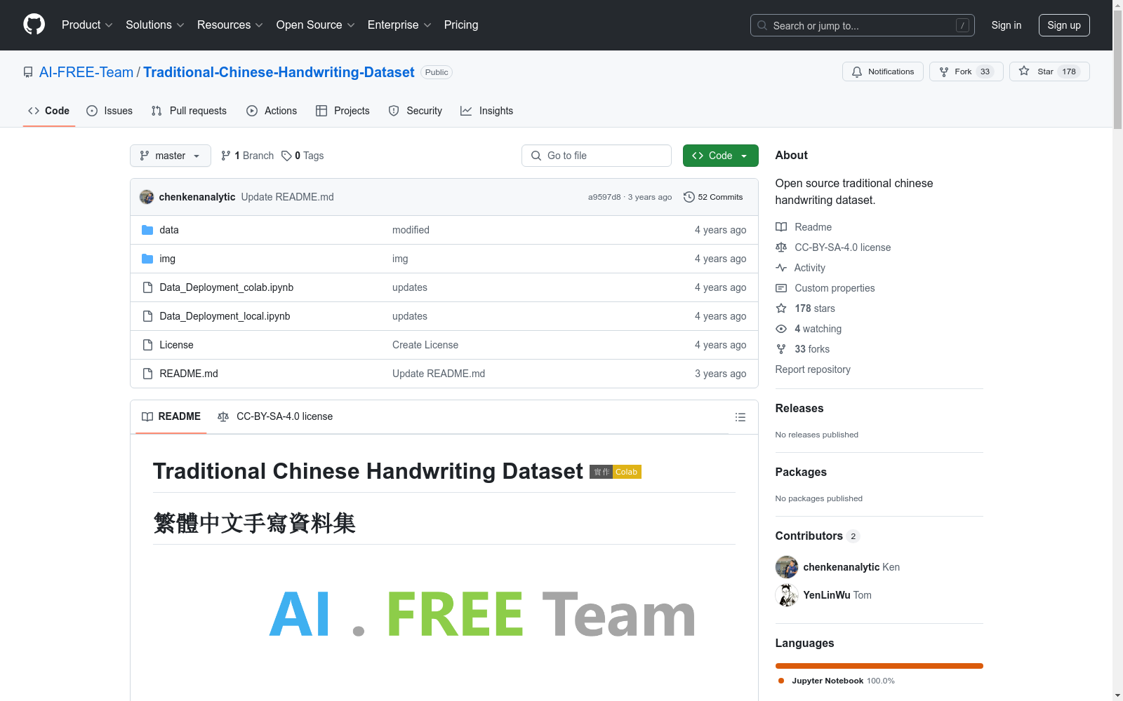Select the README tab in file viewer

(171, 416)
